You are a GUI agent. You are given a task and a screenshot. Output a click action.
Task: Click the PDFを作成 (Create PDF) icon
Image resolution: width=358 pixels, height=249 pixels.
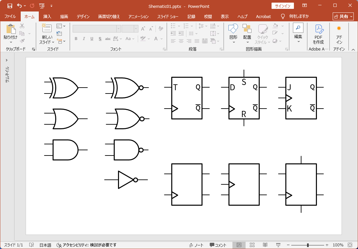[x=318, y=29]
